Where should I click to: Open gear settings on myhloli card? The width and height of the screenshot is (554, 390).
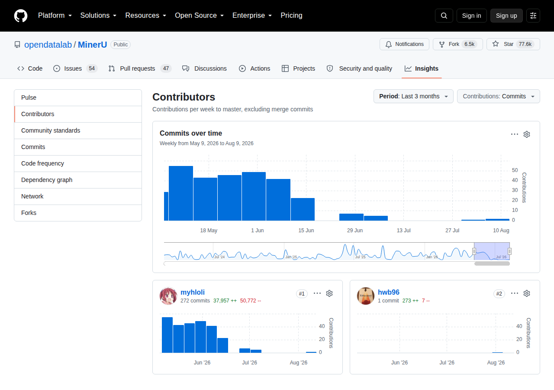point(329,293)
